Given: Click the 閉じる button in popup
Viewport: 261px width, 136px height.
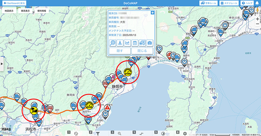Looking at the screenshot, I should point(143,51).
